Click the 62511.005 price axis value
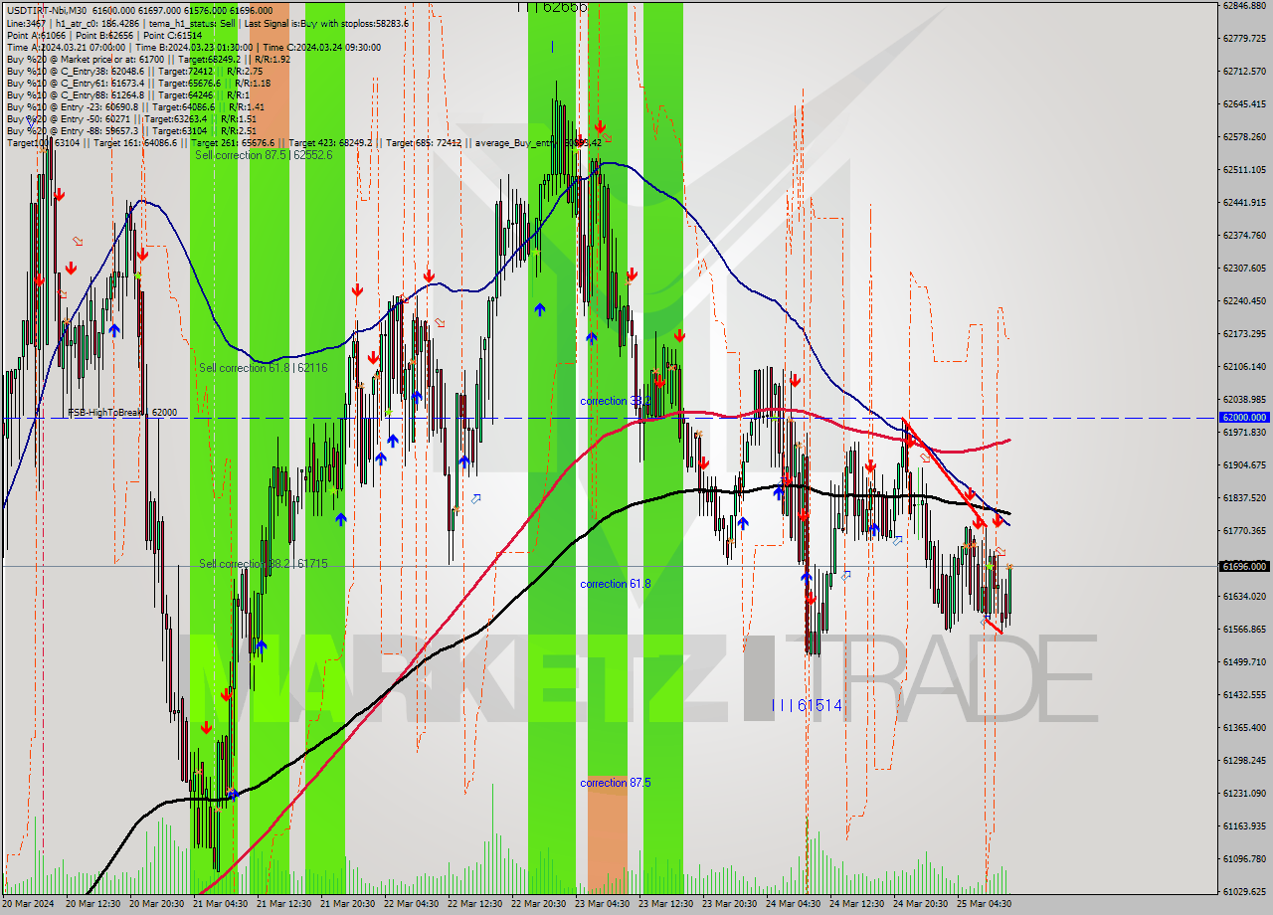 tap(1244, 169)
